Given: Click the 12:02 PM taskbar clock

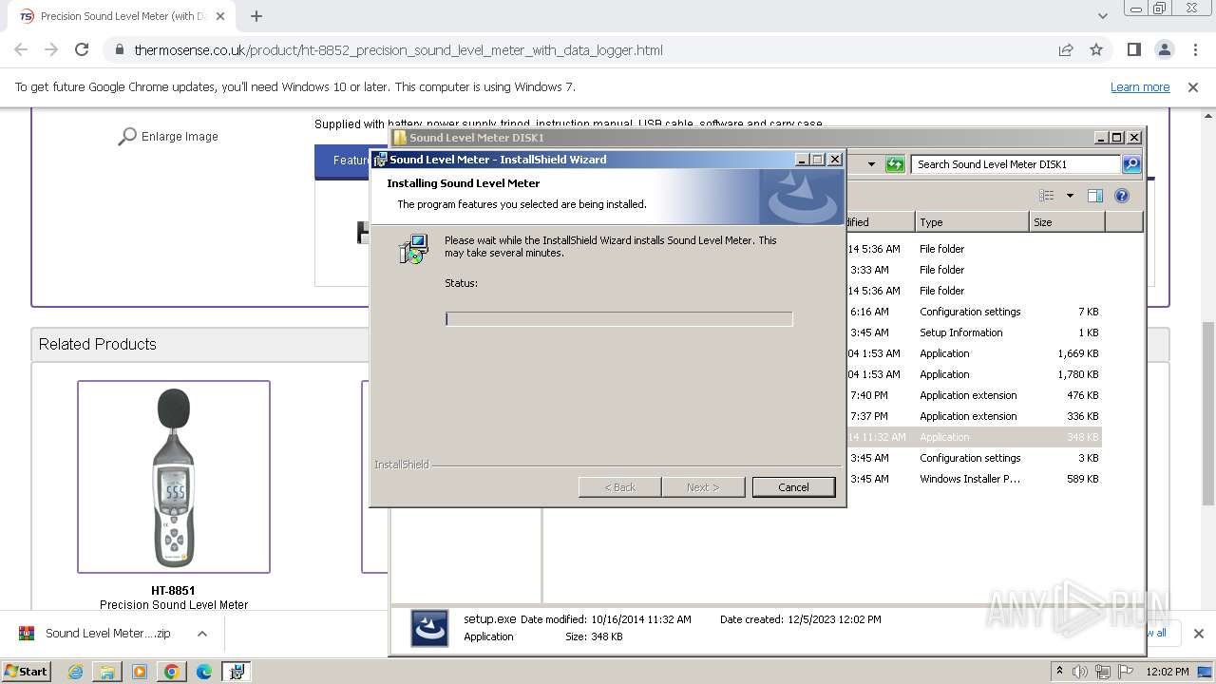Looking at the screenshot, I should [1167, 672].
